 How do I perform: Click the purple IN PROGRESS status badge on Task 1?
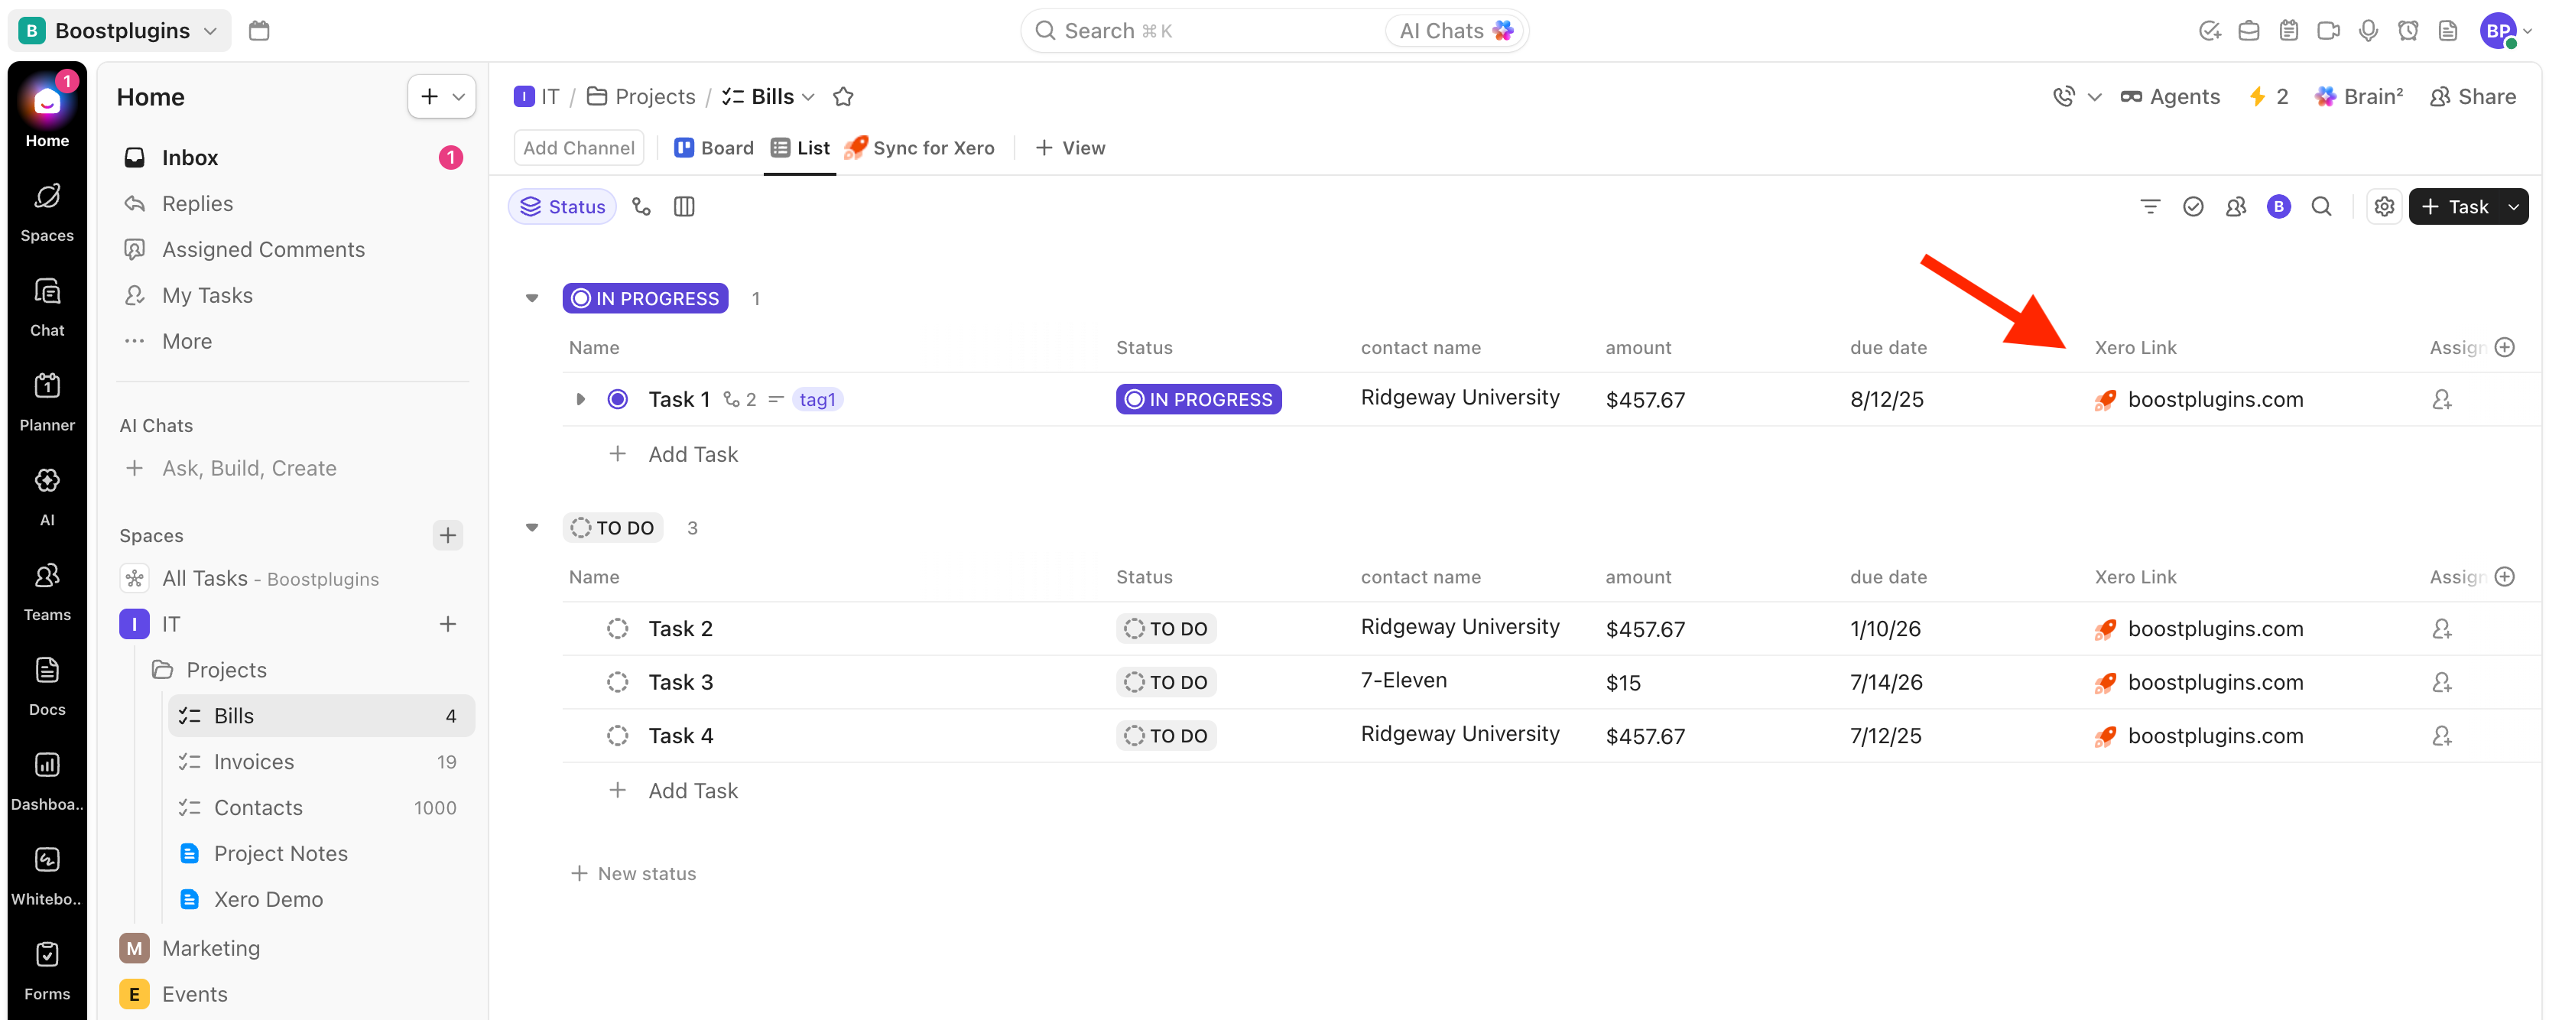pos(1198,400)
